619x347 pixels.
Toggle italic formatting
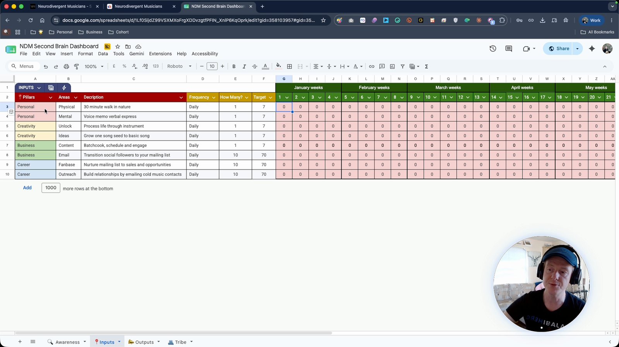pos(244,66)
